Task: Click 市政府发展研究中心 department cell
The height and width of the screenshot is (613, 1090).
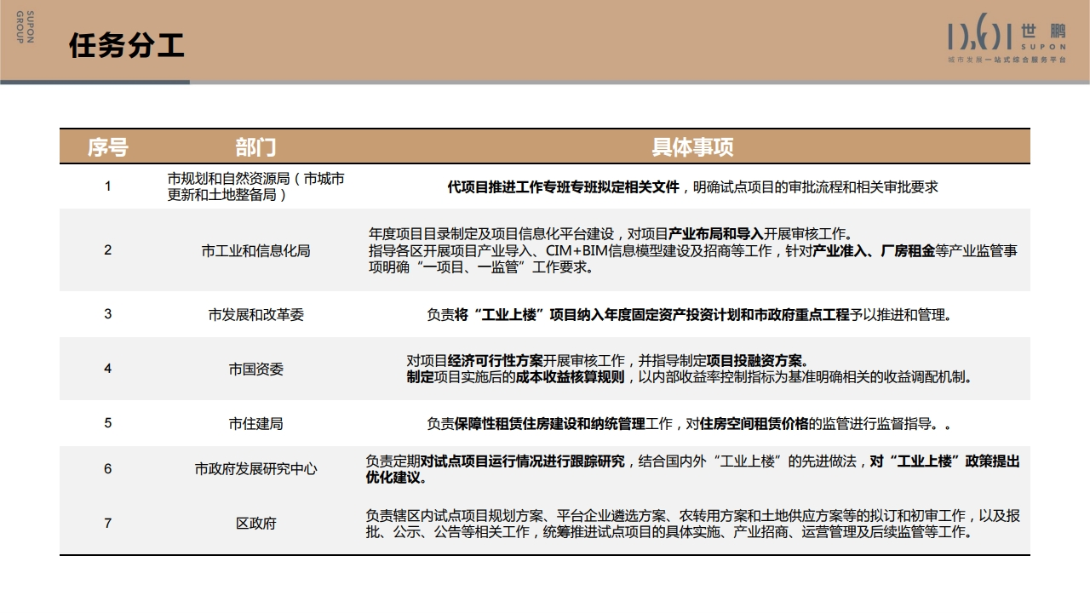Action: click(x=255, y=469)
